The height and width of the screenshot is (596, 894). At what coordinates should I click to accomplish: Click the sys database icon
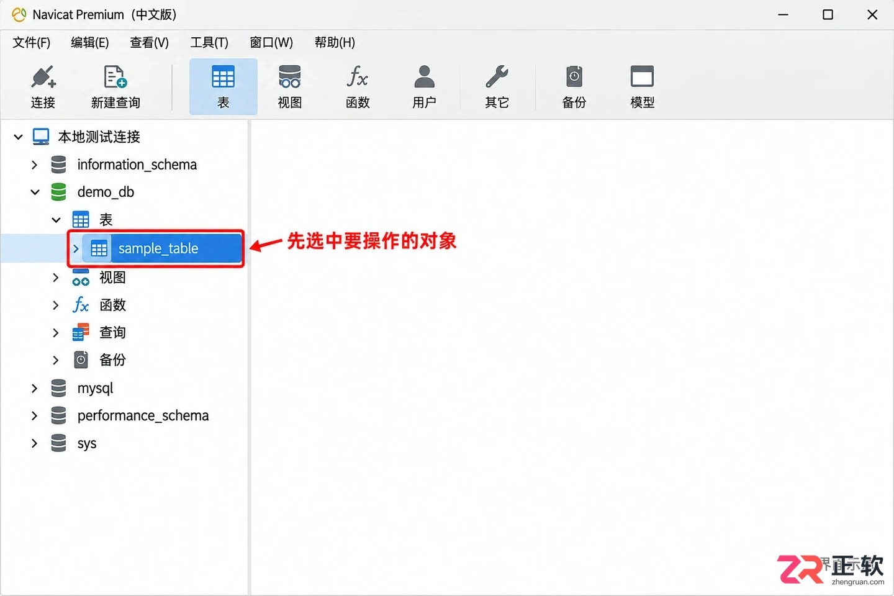tap(58, 443)
